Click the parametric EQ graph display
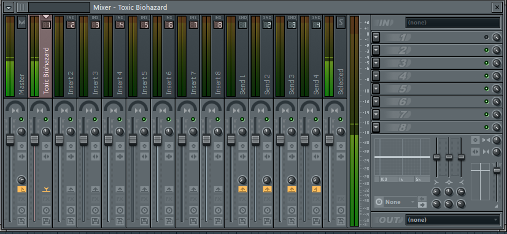 pyautogui.click(x=402, y=157)
